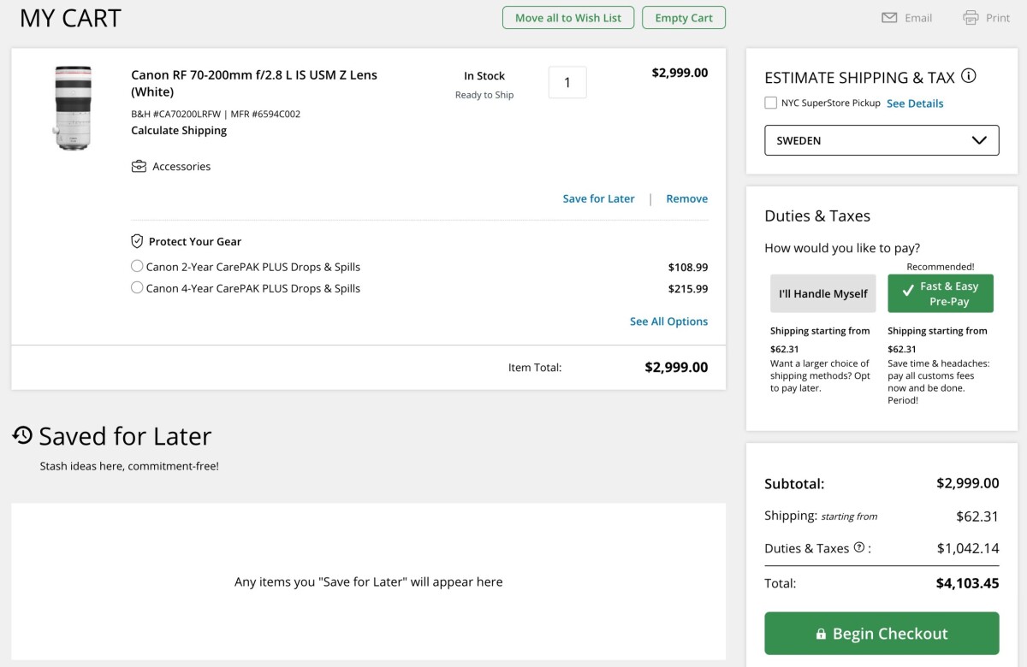Select Canon 2-Year CarePAK PLUS option
This screenshot has height=667, width=1027.
(137, 266)
